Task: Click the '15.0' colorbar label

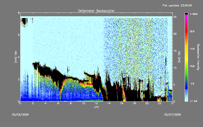Action: point(192,49)
